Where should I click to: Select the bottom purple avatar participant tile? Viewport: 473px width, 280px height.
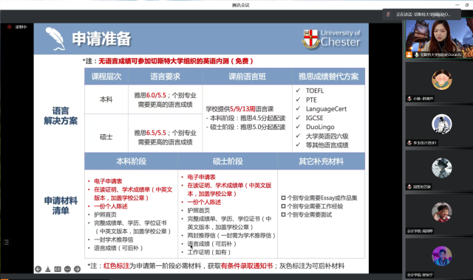pyautogui.click(x=439, y=258)
